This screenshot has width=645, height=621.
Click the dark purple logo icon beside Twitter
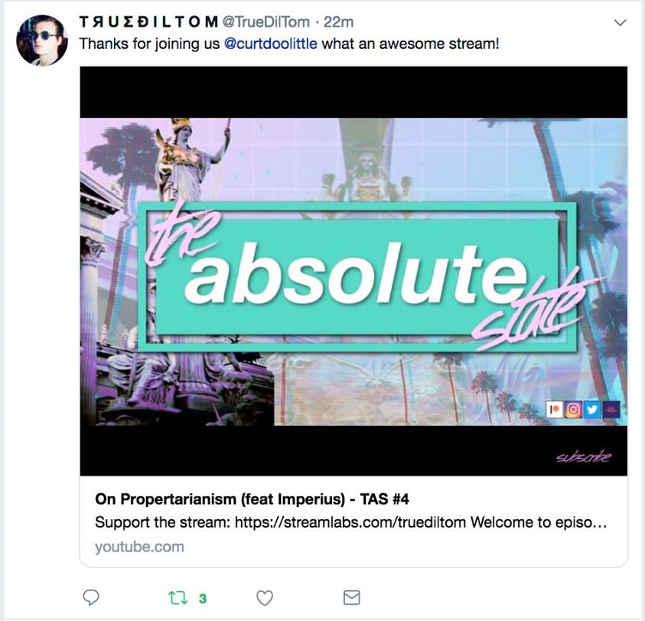(611, 410)
